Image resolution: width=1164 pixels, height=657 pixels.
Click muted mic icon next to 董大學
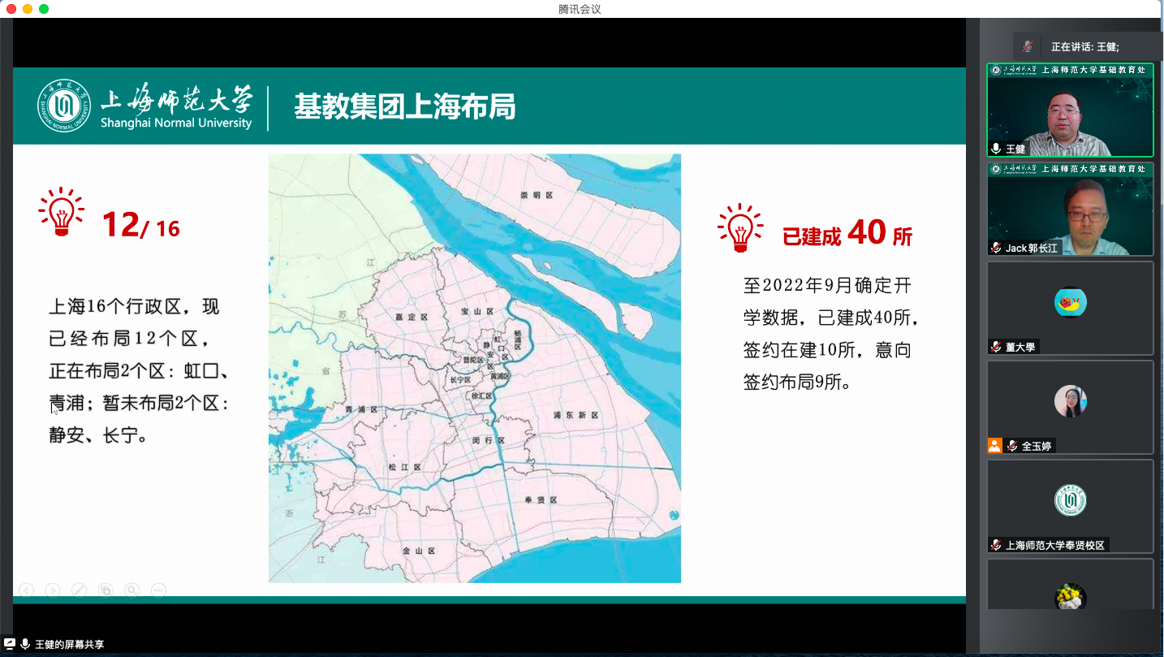pyautogui.click(x=997, y=347)
